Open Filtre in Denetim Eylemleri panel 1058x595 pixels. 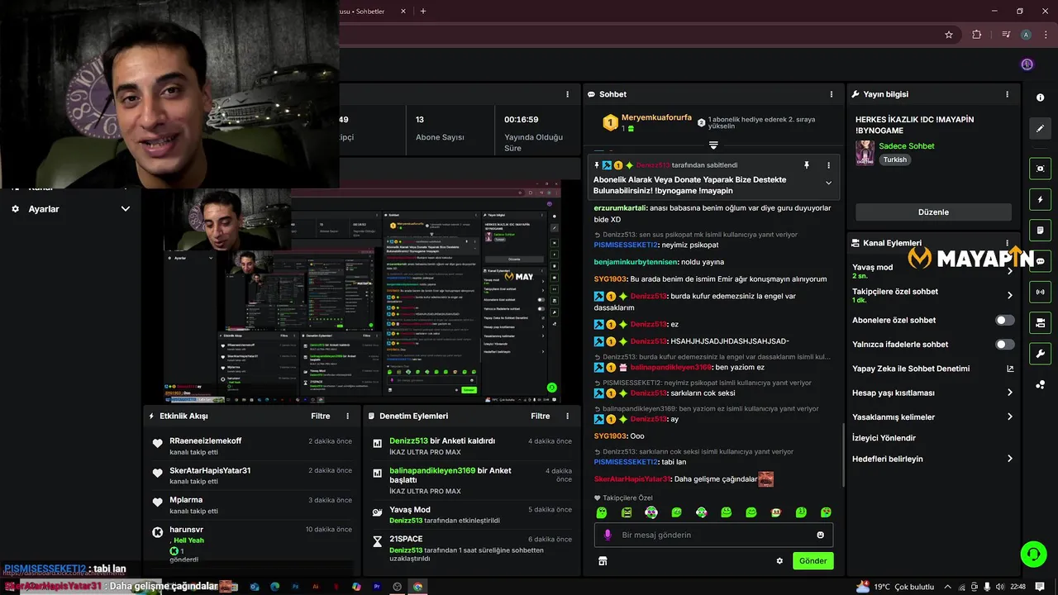point(541,416)
